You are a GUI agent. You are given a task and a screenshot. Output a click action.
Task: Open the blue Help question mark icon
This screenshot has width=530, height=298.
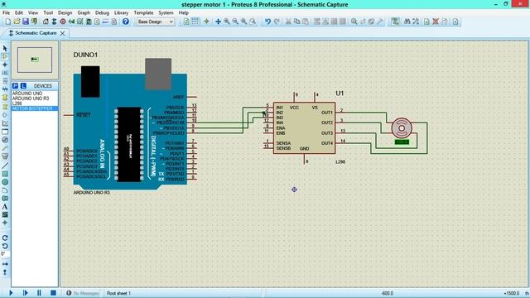[126, 22]
